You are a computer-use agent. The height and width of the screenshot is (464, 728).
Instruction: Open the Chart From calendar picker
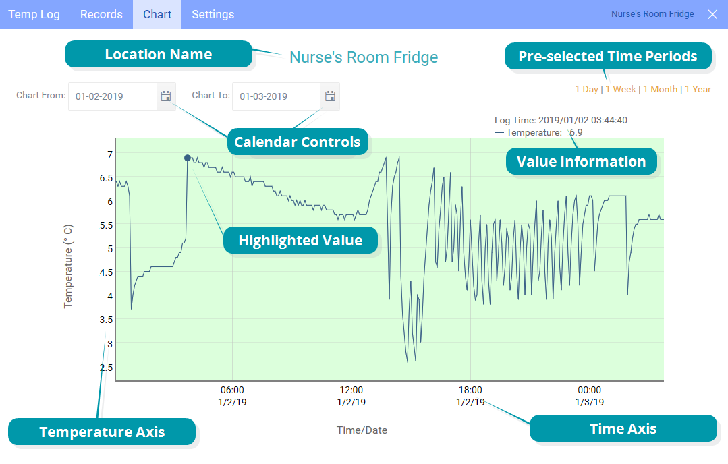point(166,96)
